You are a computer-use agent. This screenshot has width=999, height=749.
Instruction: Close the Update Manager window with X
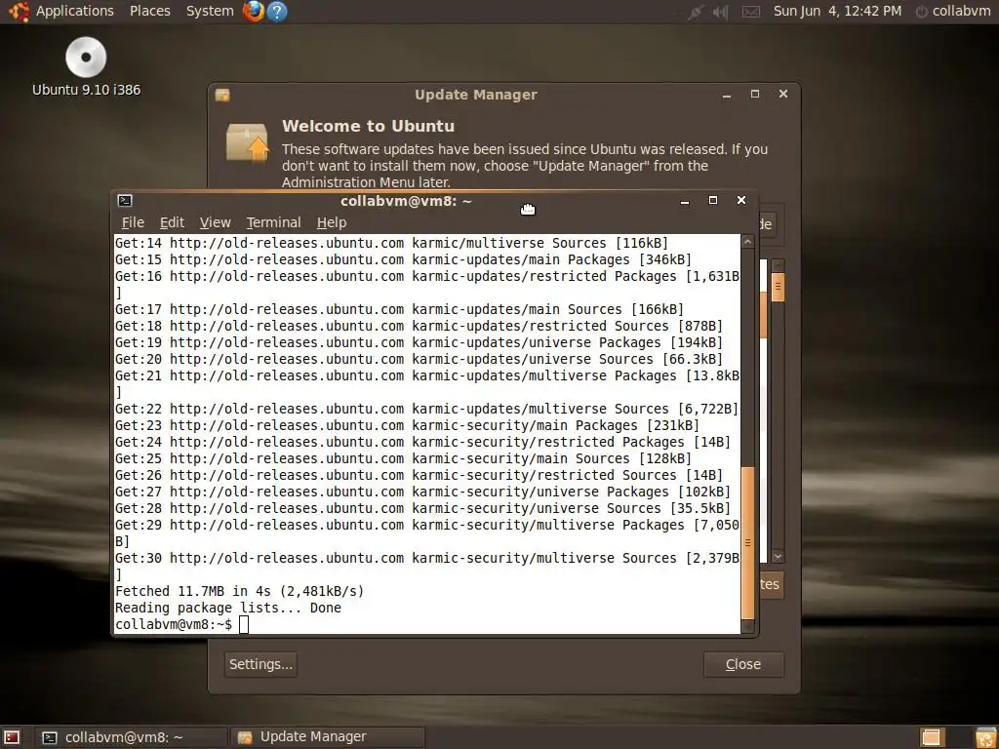tap(783, 95)
